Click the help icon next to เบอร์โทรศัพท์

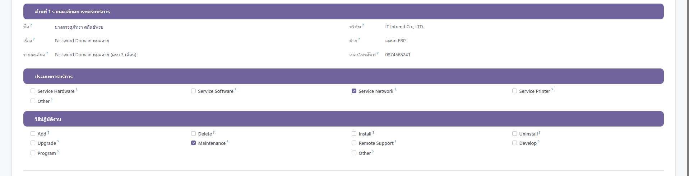pos(378,53)
